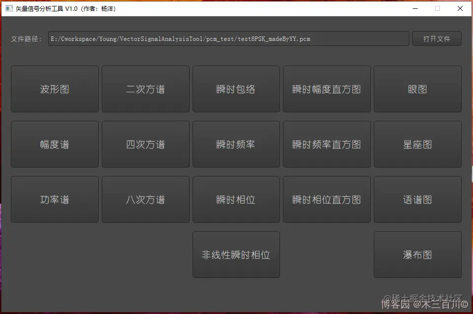Screen dimensions: 473x314
Task: Click inside the file path text field
Action: [228, 38]
